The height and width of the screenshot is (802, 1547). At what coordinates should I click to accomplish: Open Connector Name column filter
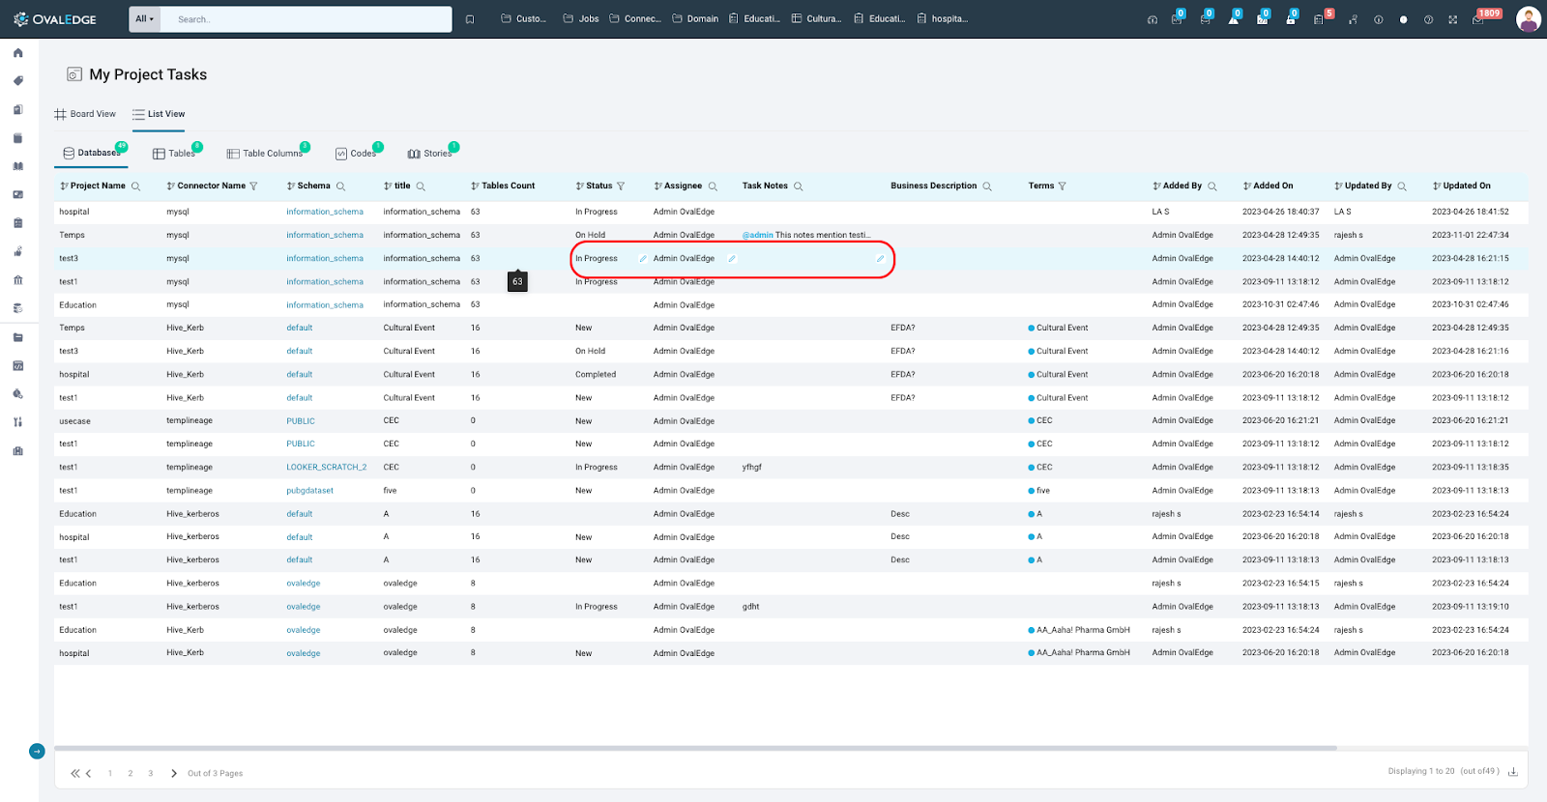(253, 186)
